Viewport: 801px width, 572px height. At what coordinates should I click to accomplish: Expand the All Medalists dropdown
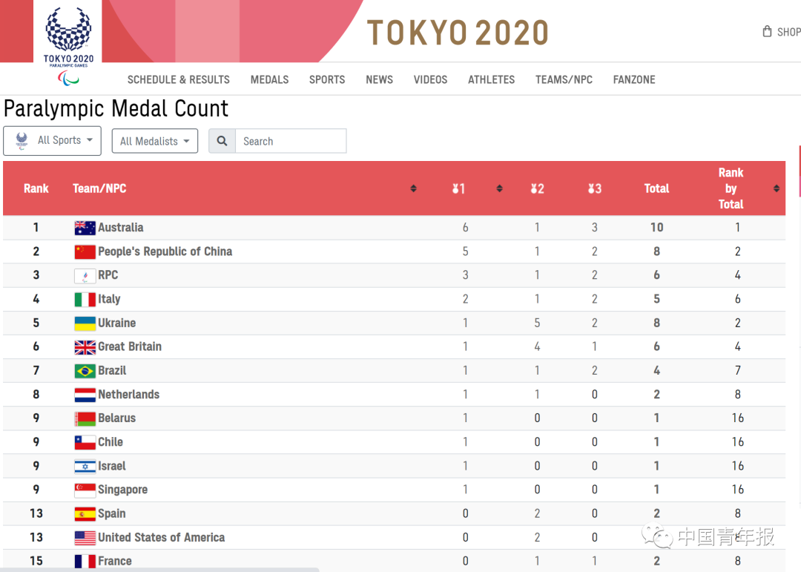coord(155,141)
